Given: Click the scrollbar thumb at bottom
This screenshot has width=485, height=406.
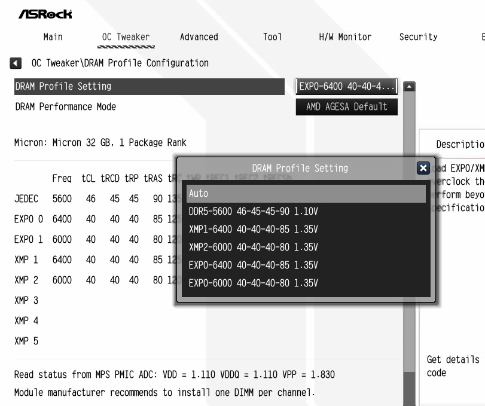Looking at the screenshot, I should 409,389.
